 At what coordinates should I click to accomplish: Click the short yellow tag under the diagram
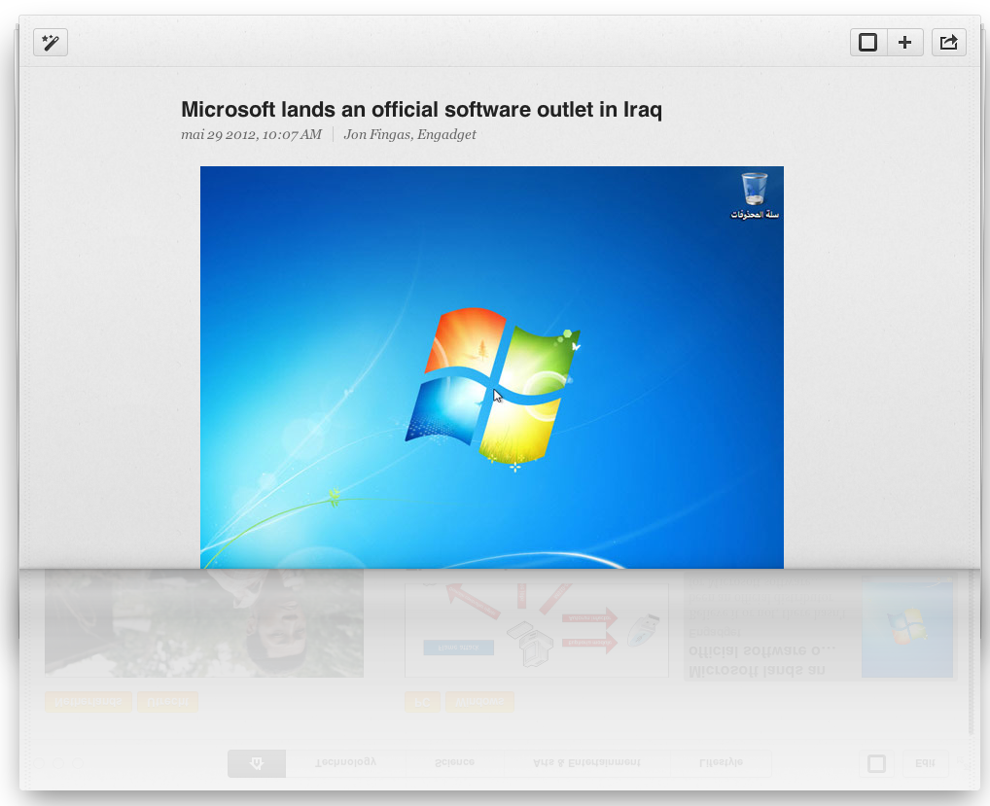(x=422, y=701)
